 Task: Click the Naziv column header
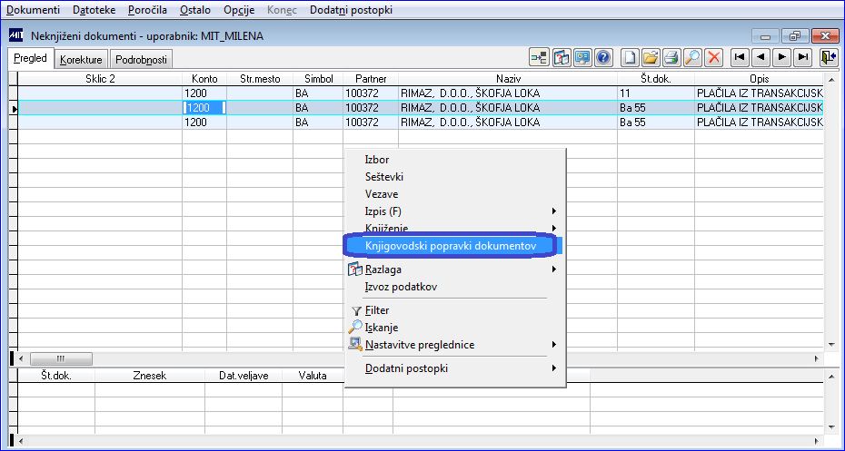(508, 79)
